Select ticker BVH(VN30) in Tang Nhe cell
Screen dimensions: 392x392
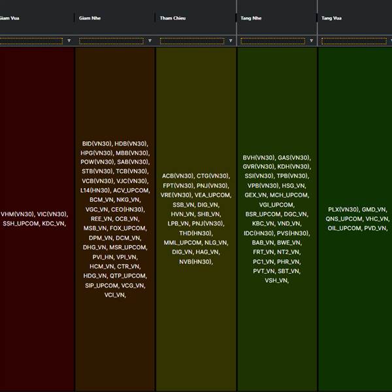(x=258, y=157)
